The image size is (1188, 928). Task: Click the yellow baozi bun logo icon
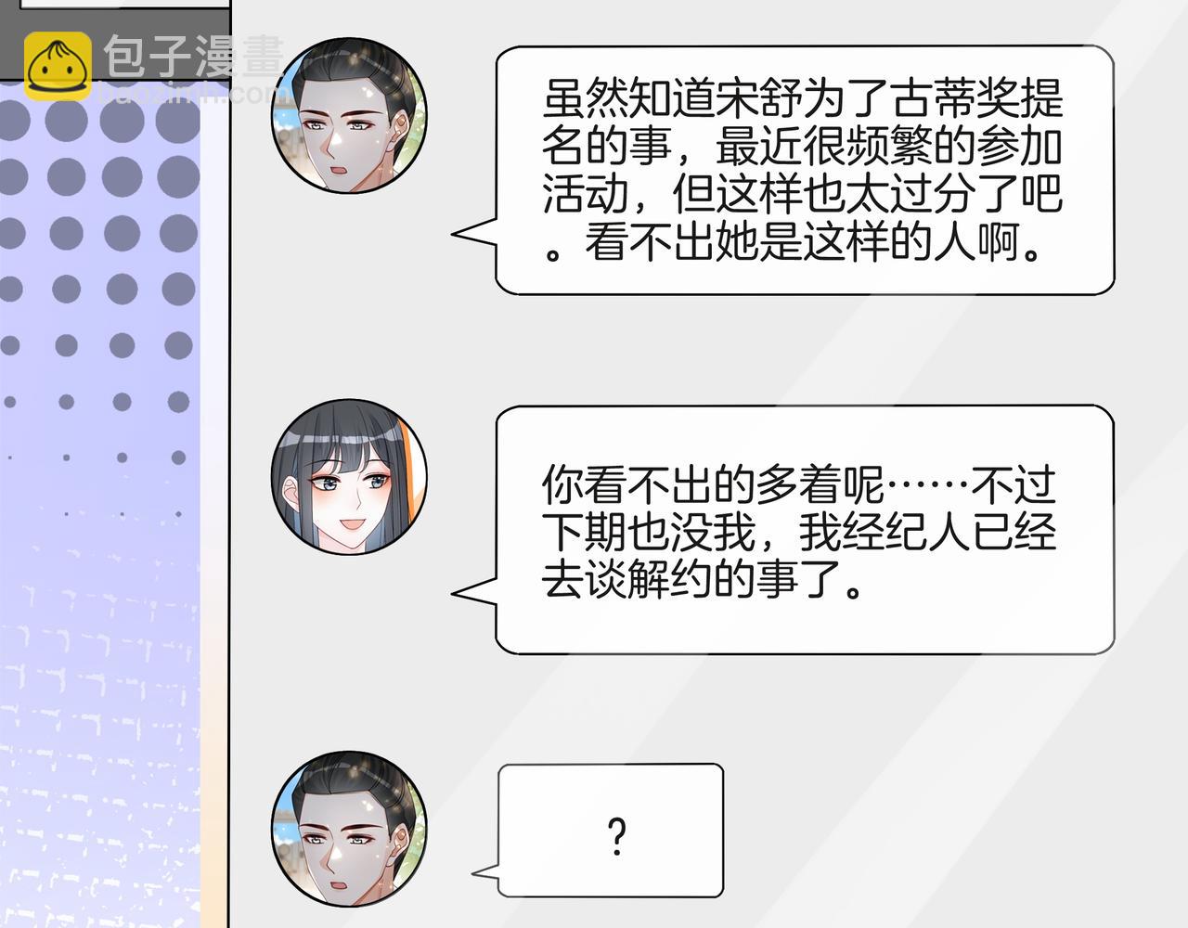[x=58, y=66]
